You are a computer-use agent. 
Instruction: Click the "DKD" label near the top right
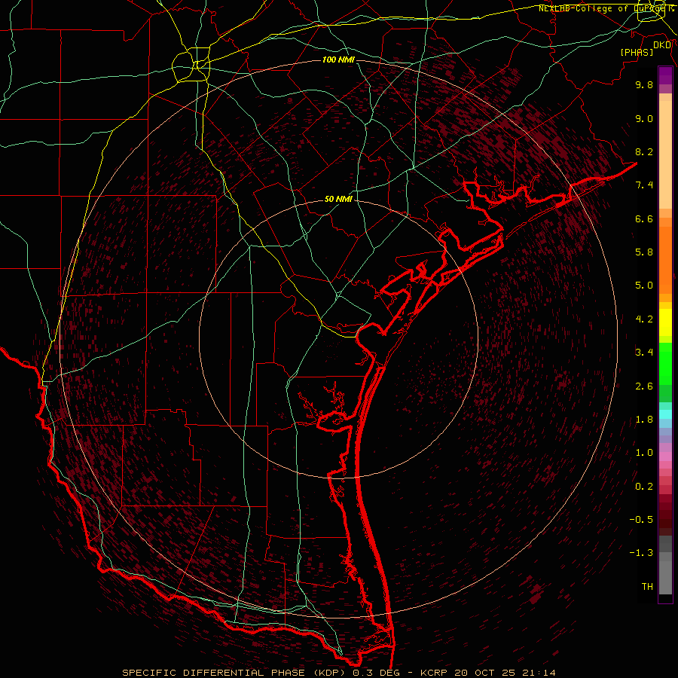[662, 45]
